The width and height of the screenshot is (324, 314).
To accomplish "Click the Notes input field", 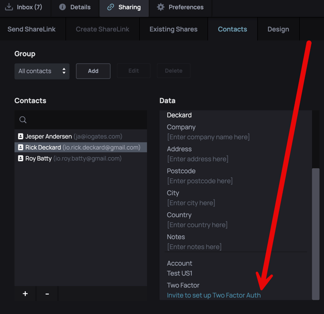I will coord(194,247).
